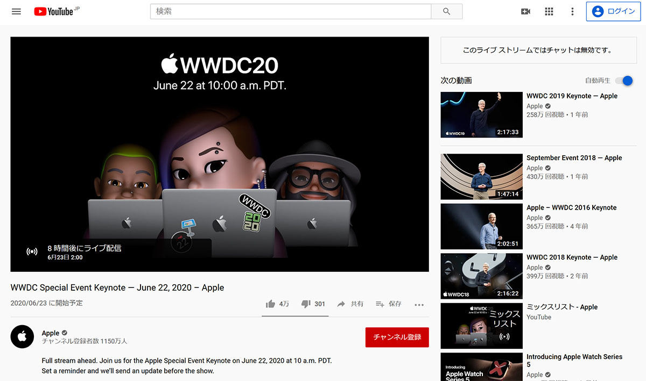This screenshot has width=646, height=381.
Task: Open more actions ellipsis below video
Action: pos(419,305)
